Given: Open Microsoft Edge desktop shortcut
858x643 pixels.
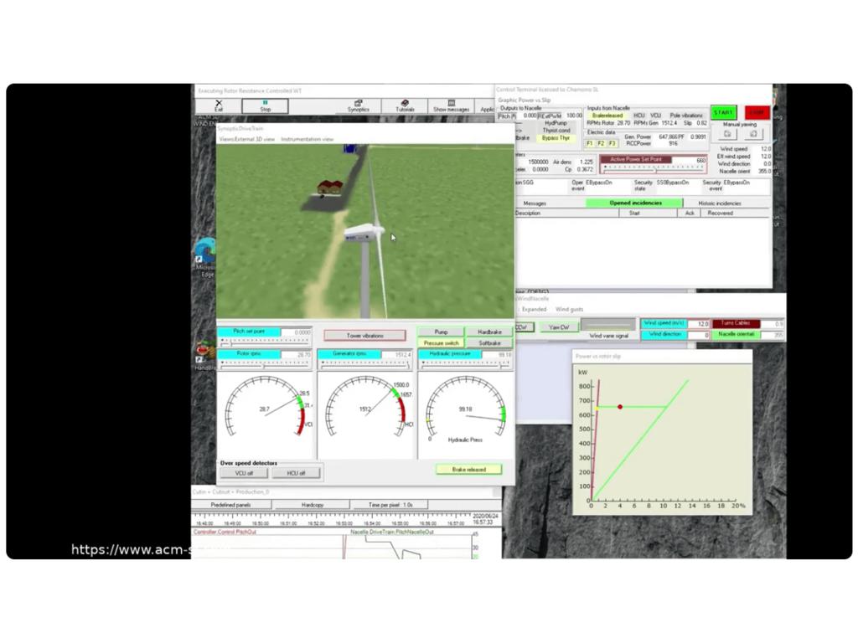Looking at the screenshot, I should click(x=206, y=257).
